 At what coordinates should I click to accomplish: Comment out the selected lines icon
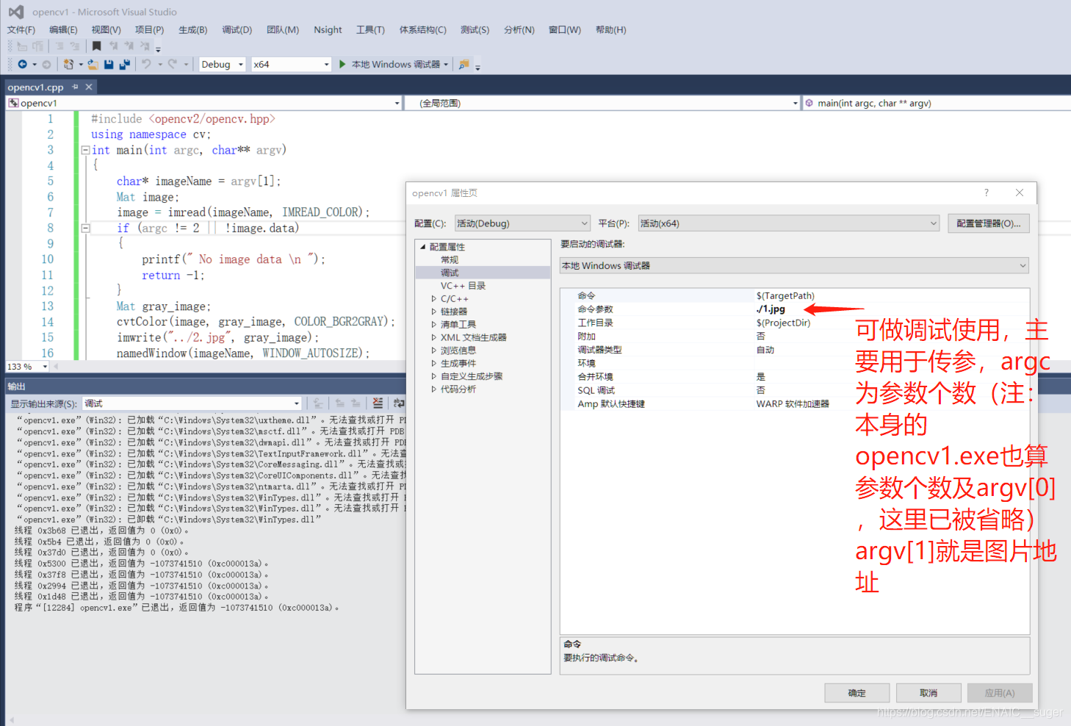pos(59,46)
